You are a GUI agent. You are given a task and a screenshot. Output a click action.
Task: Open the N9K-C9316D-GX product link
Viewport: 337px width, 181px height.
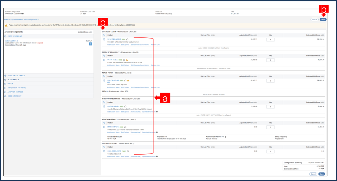(113, 80)
